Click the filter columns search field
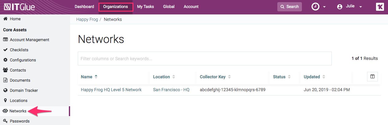Screen dimensions: 388x125 [204, 58]
